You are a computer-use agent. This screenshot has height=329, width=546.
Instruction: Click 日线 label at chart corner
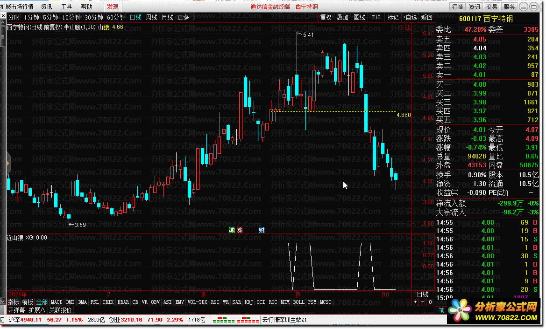click(x=422, y=294)
